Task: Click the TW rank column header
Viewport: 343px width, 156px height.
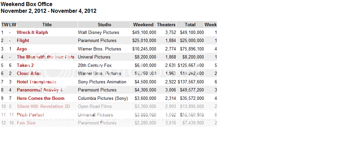Action: coord(5,25)
